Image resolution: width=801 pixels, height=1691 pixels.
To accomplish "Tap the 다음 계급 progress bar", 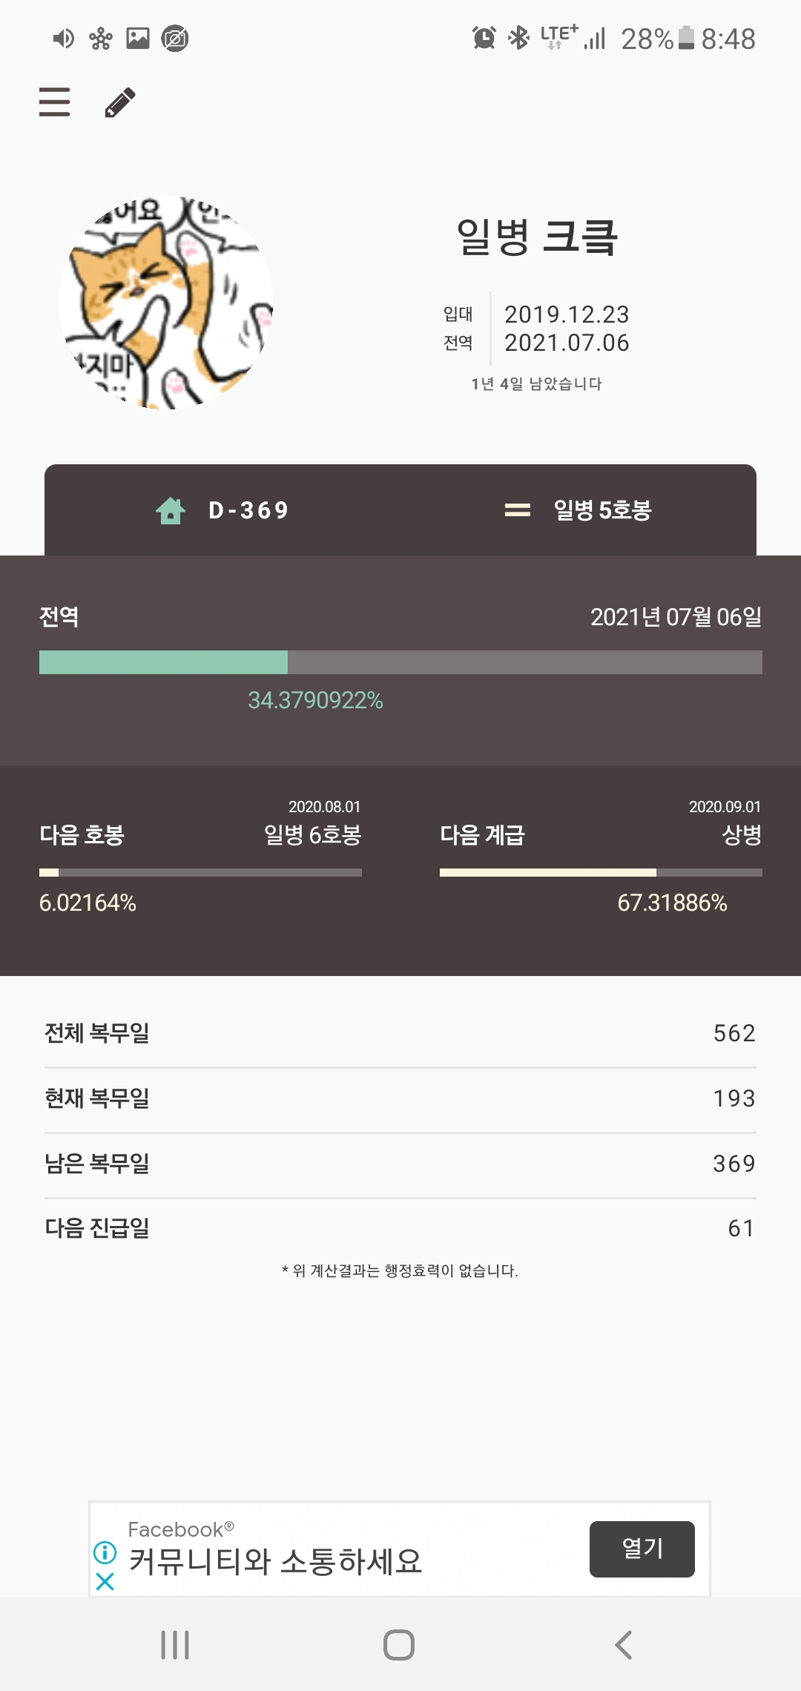I will pyautogui.click(x=601, y=873).
